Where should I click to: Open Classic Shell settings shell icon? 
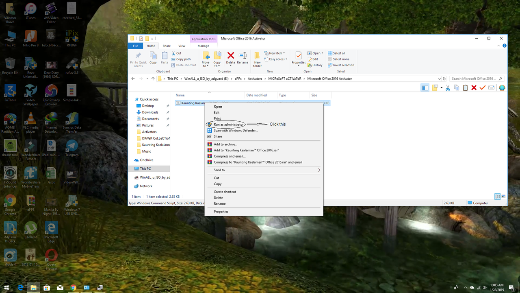click(x=502, y=87)
